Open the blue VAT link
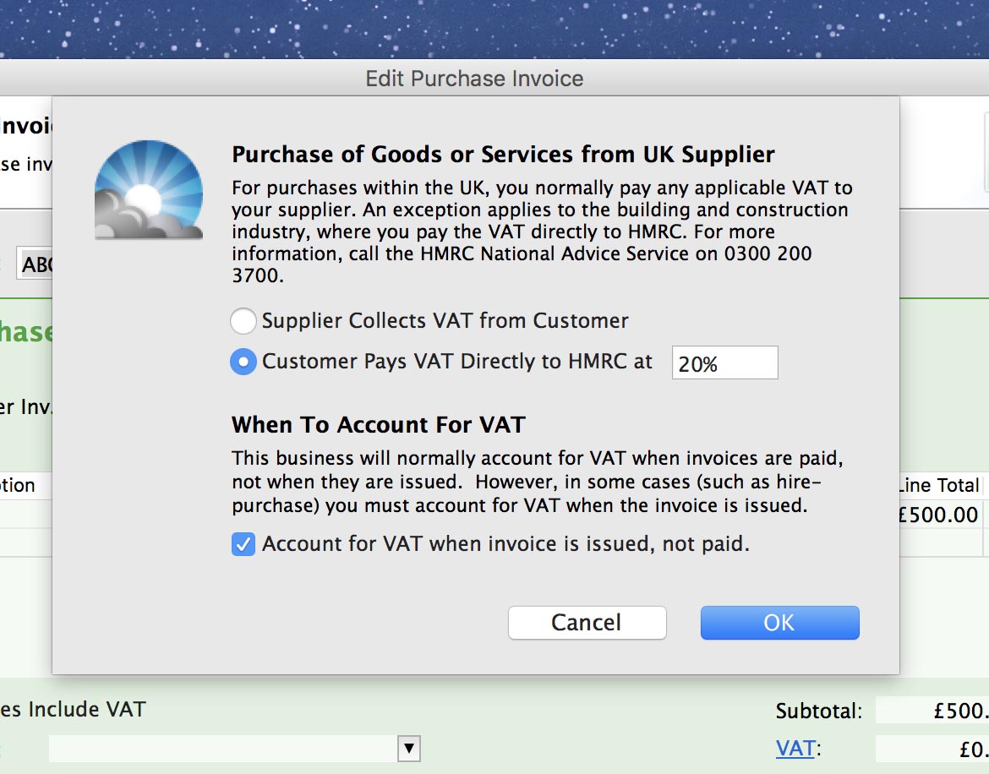Viewport: 989px width, 774px height. click(x=795, y=748)
